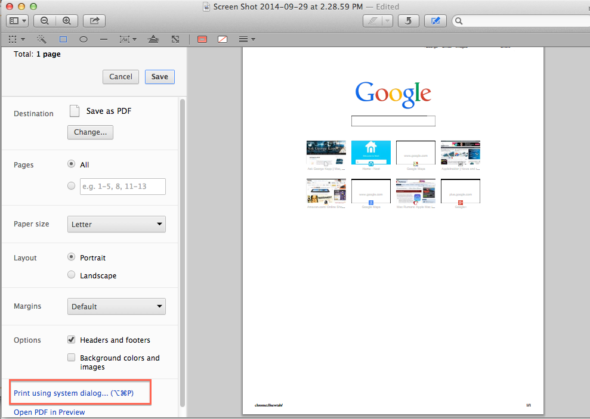Click Open PDF in Preview link
This screenshot has width=590, height=419.
tap(50, 412)
